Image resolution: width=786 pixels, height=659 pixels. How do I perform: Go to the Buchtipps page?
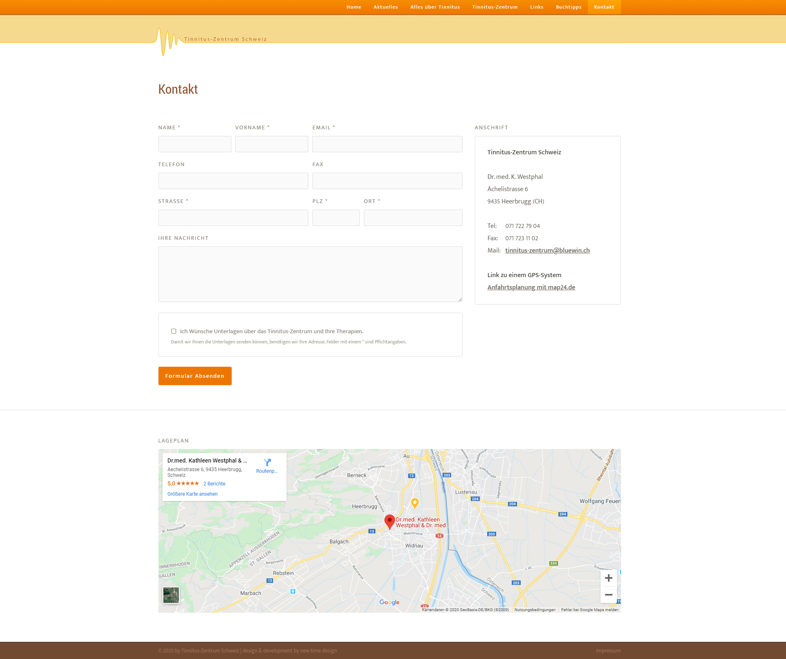tap(568, 7)
